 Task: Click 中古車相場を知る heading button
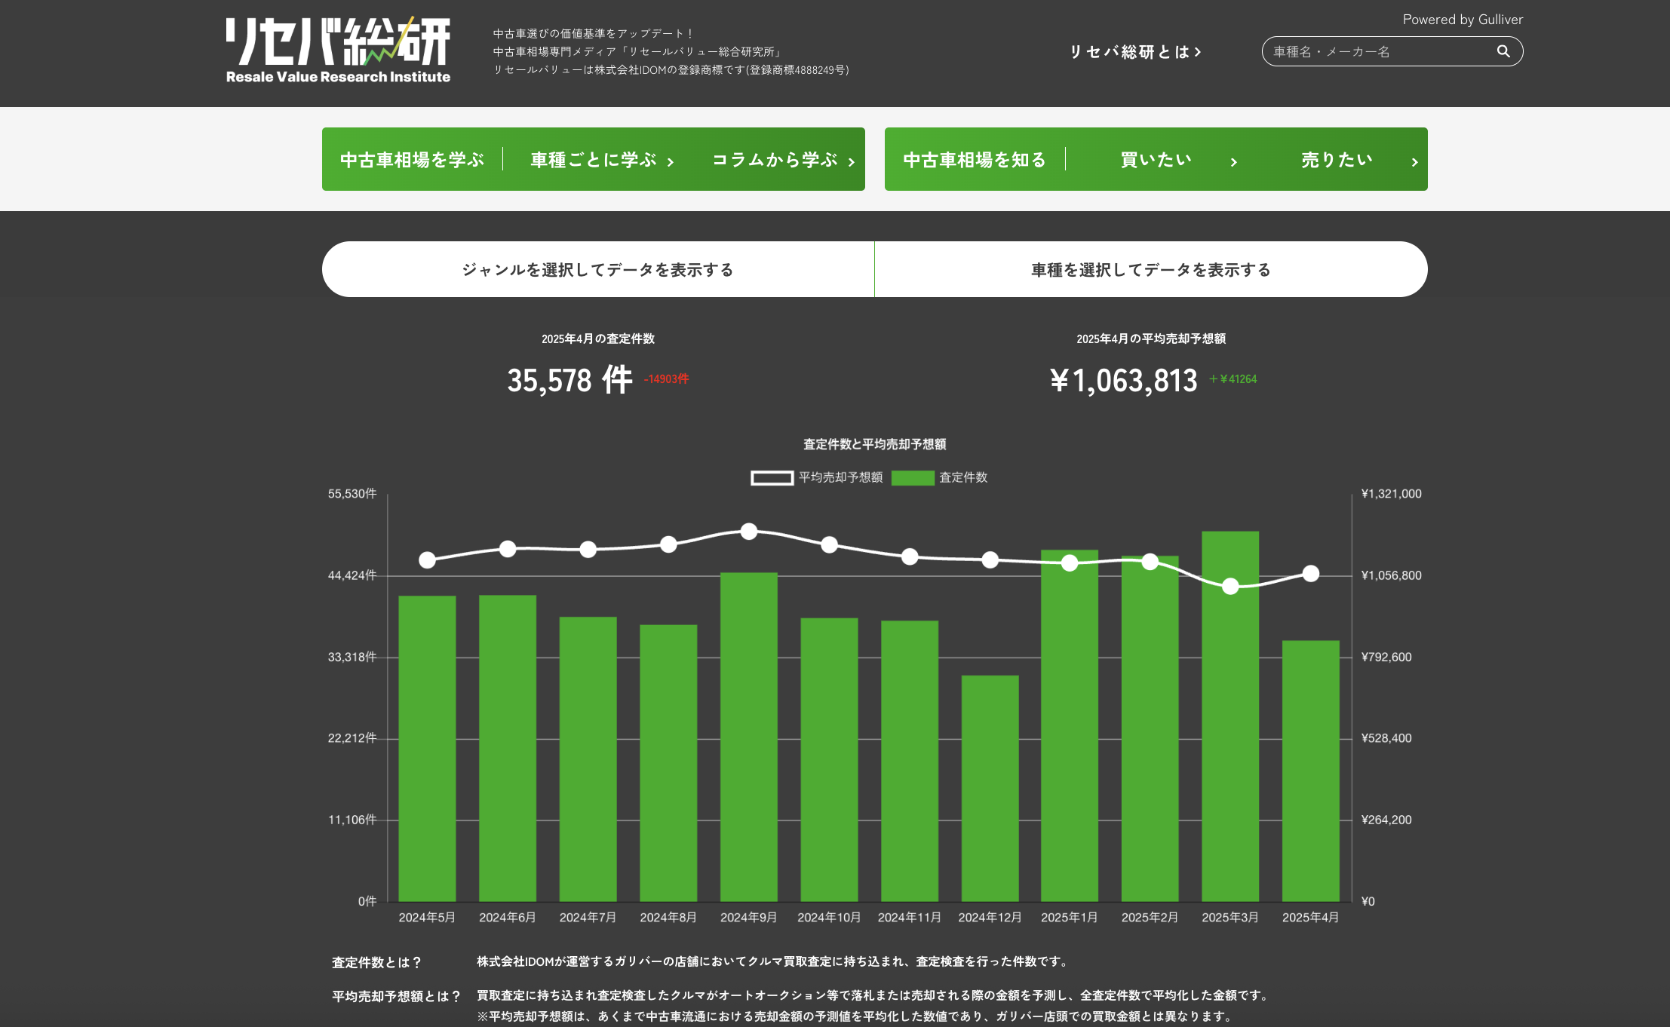975,160
